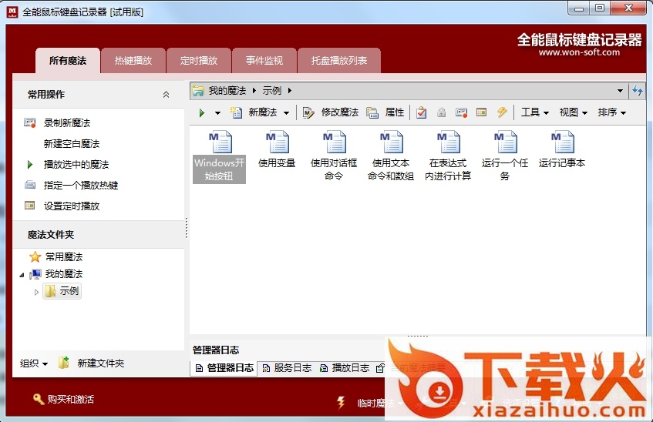Select the 在表达式内进行计算 magic file
Image resolution: width=653 pixels, height=422 pixels.
pyautogui.click(x=448, y=156)
